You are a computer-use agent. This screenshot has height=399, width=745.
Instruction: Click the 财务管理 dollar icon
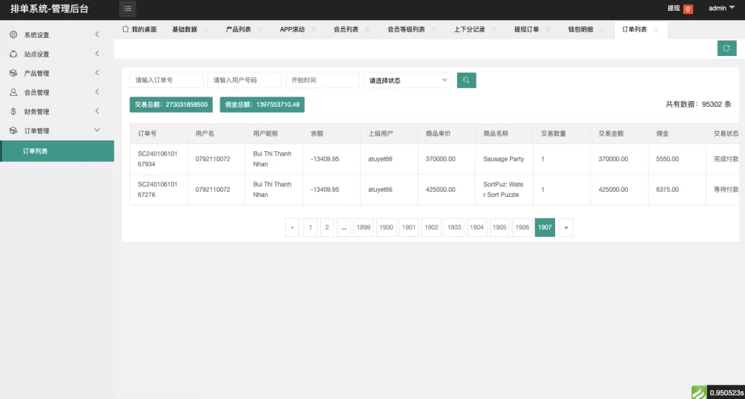pos(13,112)
